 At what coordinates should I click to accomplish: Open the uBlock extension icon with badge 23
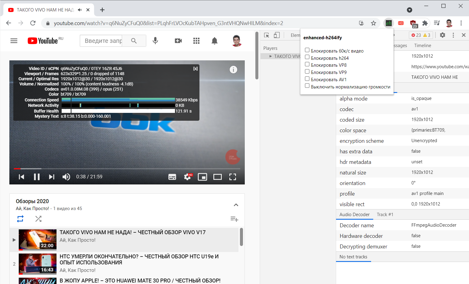click(413, 24)
